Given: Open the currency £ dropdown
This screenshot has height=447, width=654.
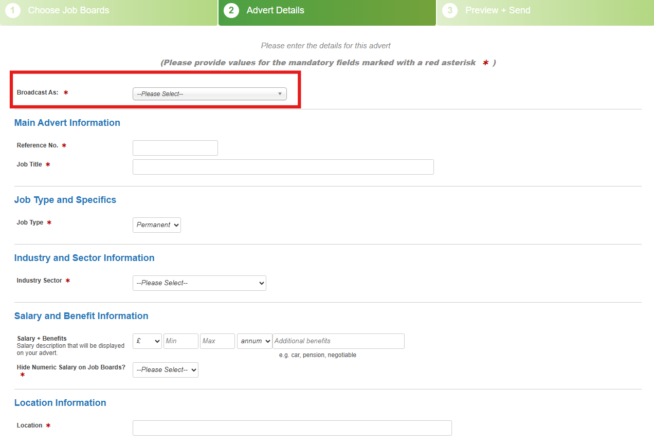Looking at the screenshot, I should (147, 341).
